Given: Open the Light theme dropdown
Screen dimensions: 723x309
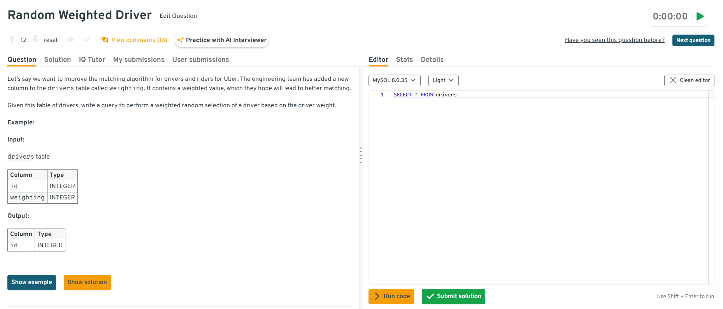Looking at the screenshot, I should tap(443, 80).
